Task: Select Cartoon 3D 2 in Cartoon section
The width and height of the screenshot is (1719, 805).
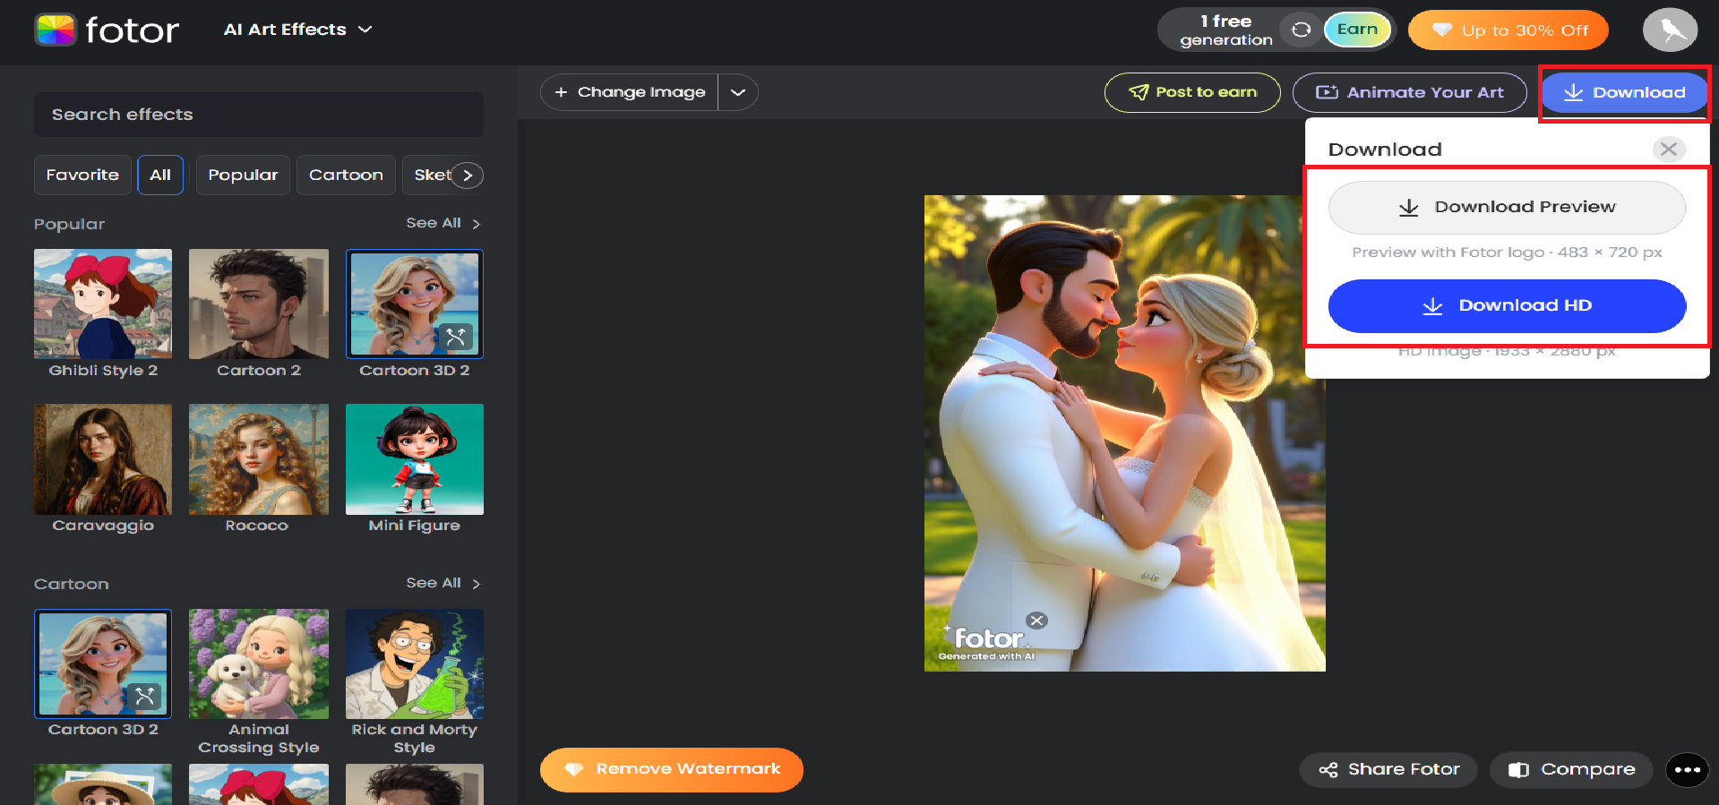Action: (103, 673)
